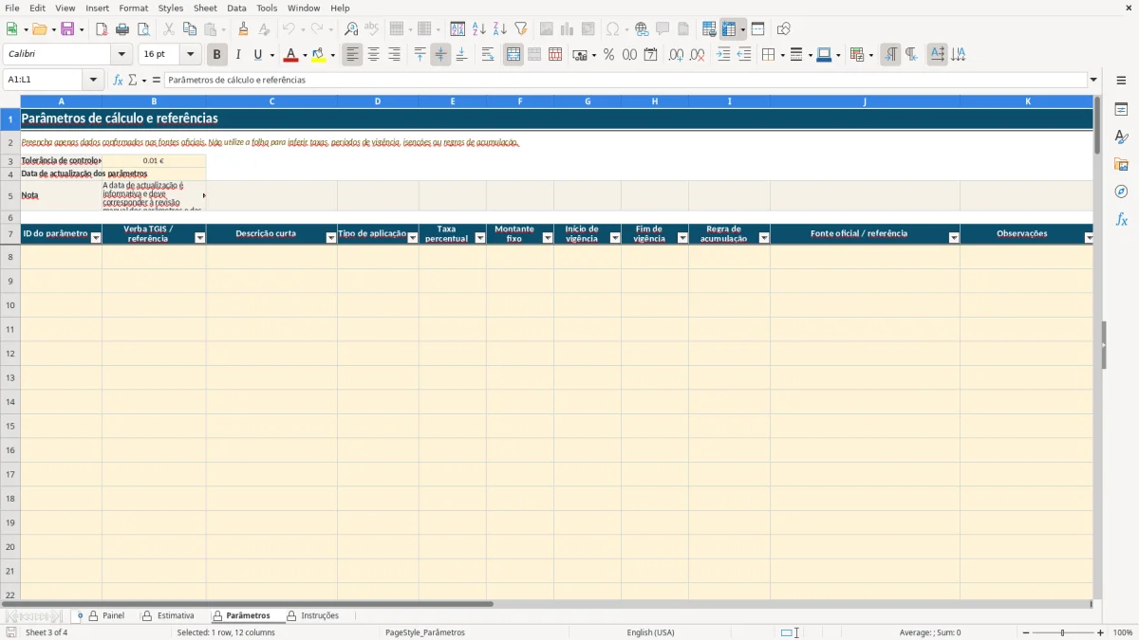Screen dimensions: 1139x640
Task: Open the 'Fonte oficial / referência' filter dropdown
Action: (x=954, y=238)
